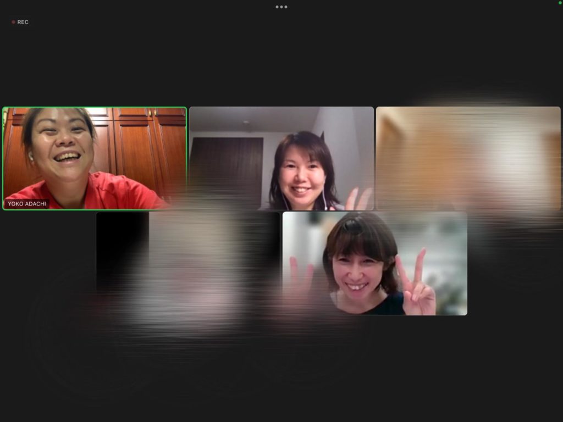Screen dimensions: 563x422
Task: Click the waving hand in the earphones tile
Action: click(357, 199)
